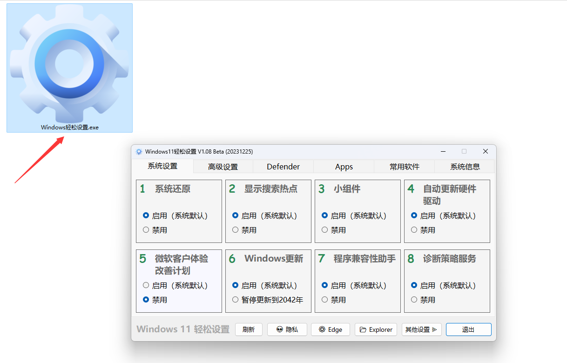Image resolution: width=567 pixels, height=363 pixels.
Task: Disable 小组件 in panel 3
Action: 324,229
